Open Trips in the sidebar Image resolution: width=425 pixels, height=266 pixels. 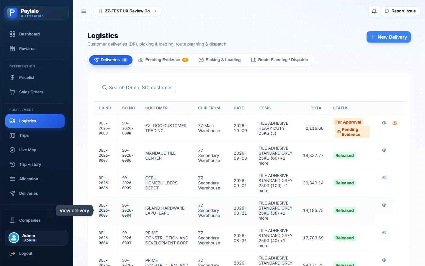coord(35,135)
